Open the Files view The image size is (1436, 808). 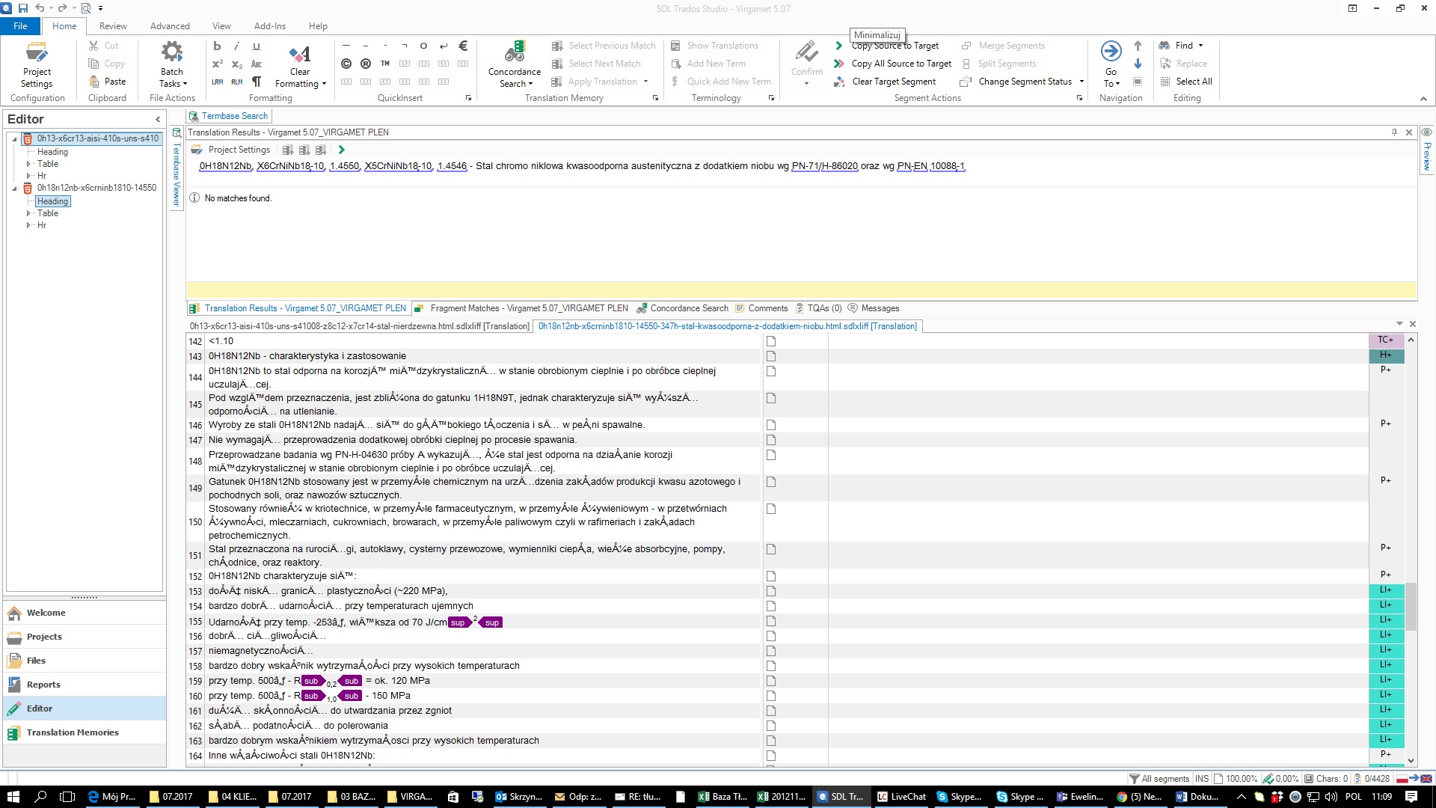pos(85,661)
